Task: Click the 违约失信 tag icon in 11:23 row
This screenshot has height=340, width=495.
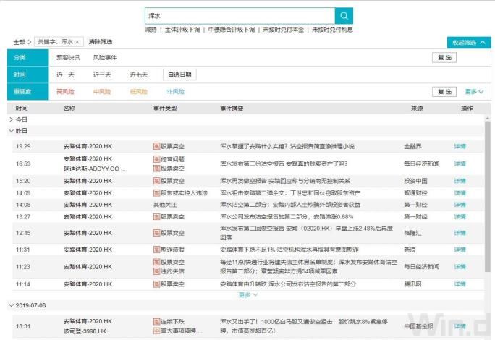Action: coord(157,271)
